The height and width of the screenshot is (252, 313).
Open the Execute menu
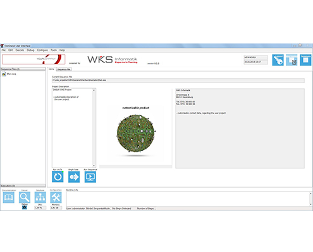[x=20, y=50]
